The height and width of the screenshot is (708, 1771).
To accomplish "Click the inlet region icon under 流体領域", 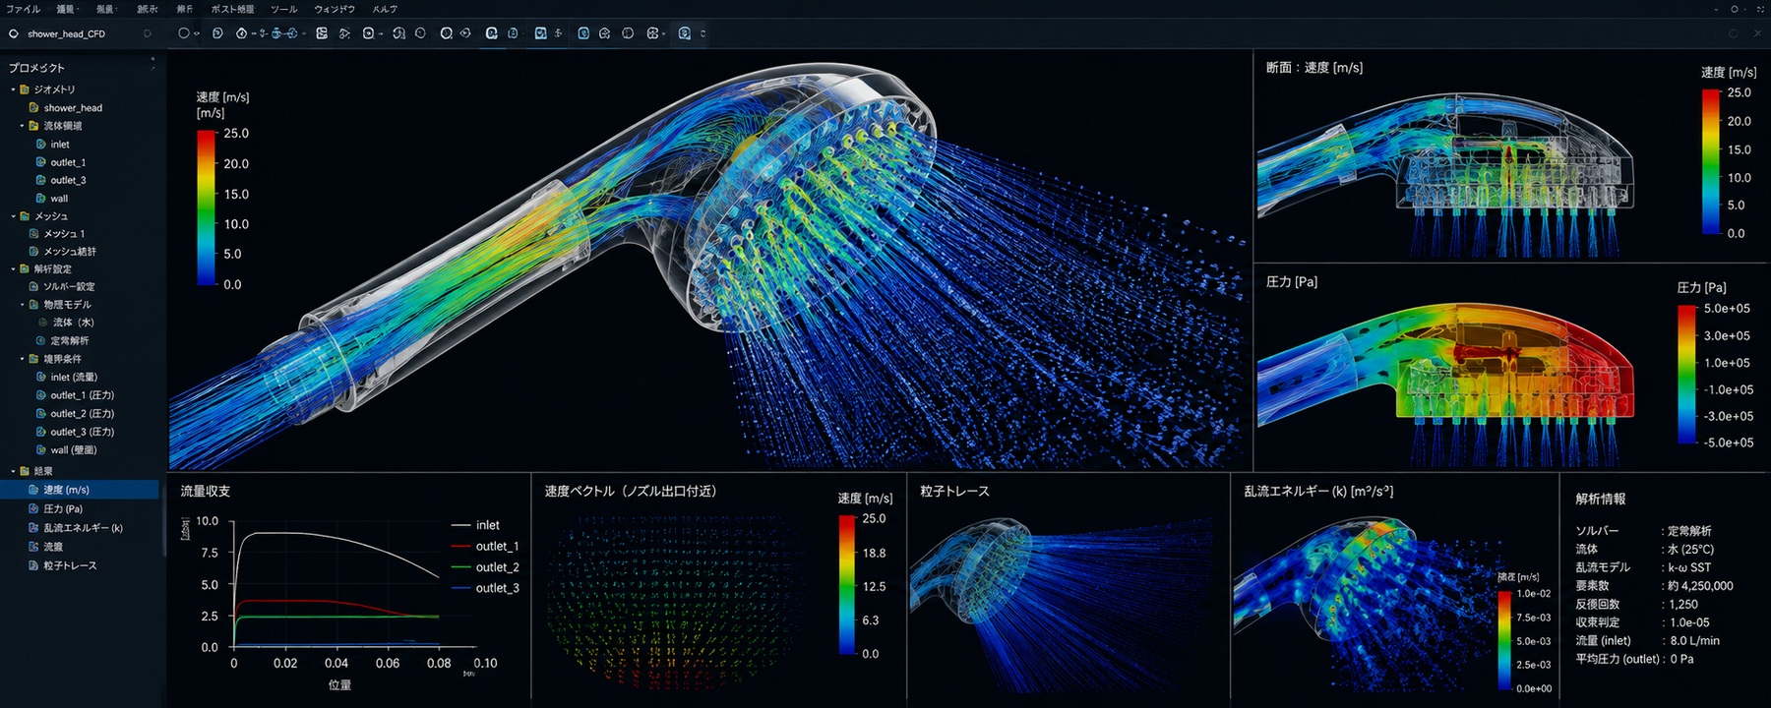I will [41, 144].
